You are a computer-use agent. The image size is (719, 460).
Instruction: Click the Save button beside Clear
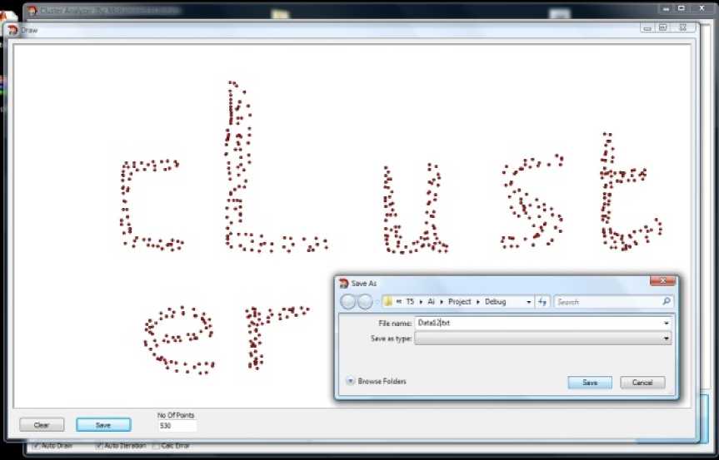coord(103,425)
